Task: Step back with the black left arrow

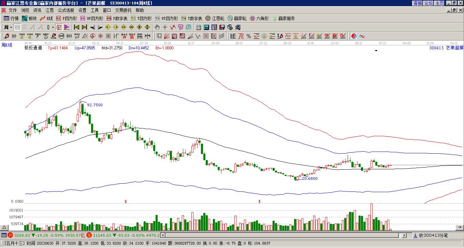Action: [x=92, y=27]
